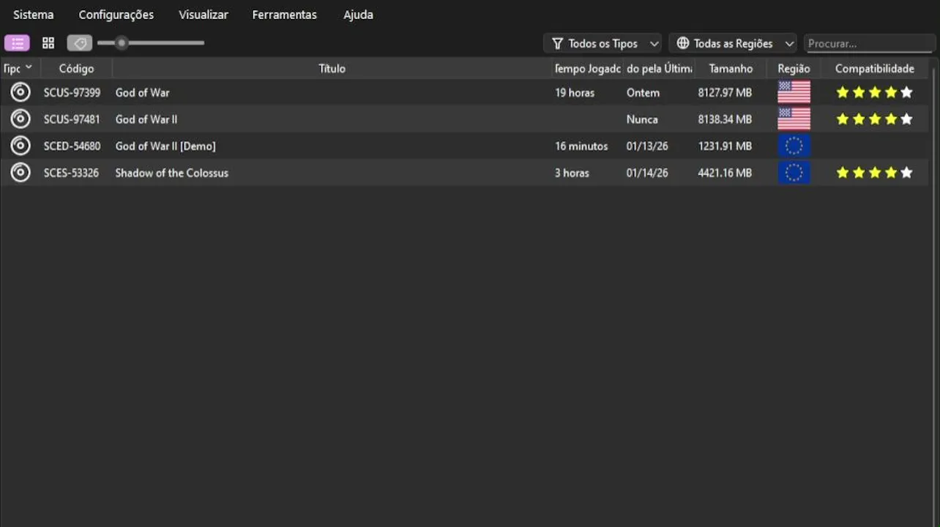Click the disc icon for God of War II [Demo]
940x527 pixels.
[20, 146]
